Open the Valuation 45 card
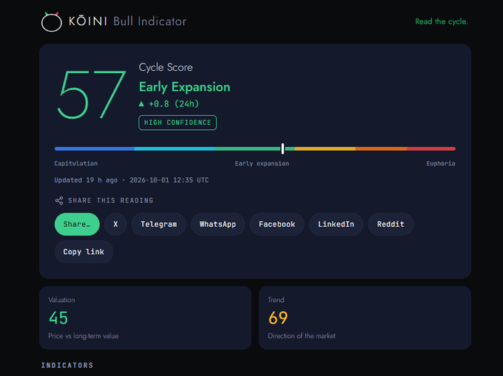This screenshot has width=503, height=376. click(145, 318)
